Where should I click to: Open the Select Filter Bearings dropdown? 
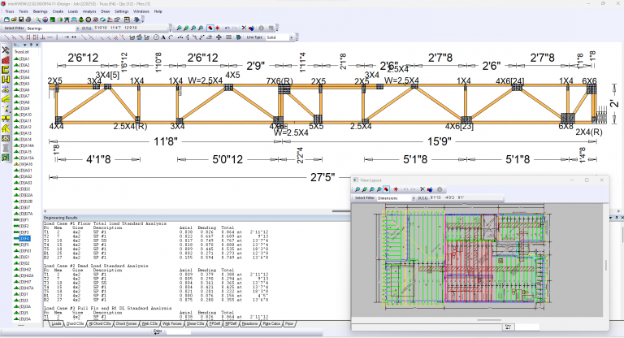click(78, 28)
